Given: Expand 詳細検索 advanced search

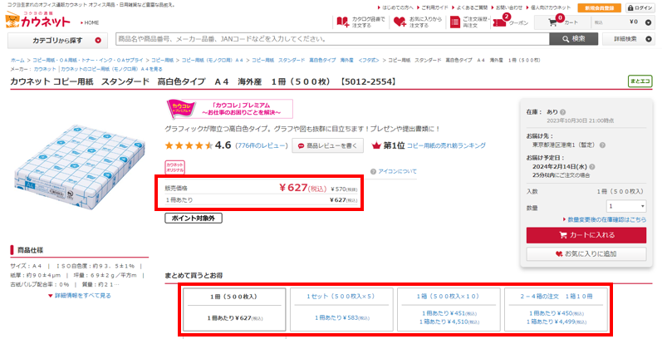Looking at the screenshot, I should (x=629, y=39).
